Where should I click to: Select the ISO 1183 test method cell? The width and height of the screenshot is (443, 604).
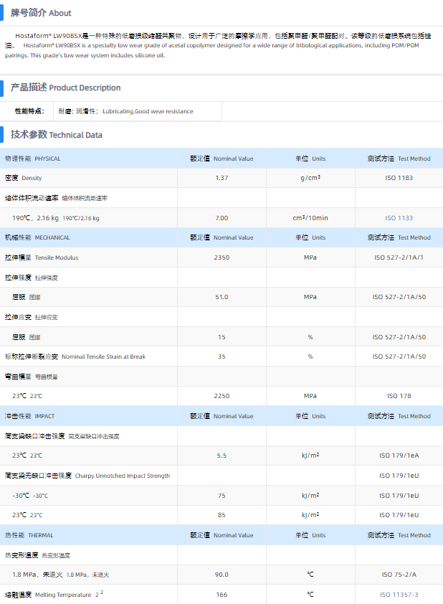399,178
